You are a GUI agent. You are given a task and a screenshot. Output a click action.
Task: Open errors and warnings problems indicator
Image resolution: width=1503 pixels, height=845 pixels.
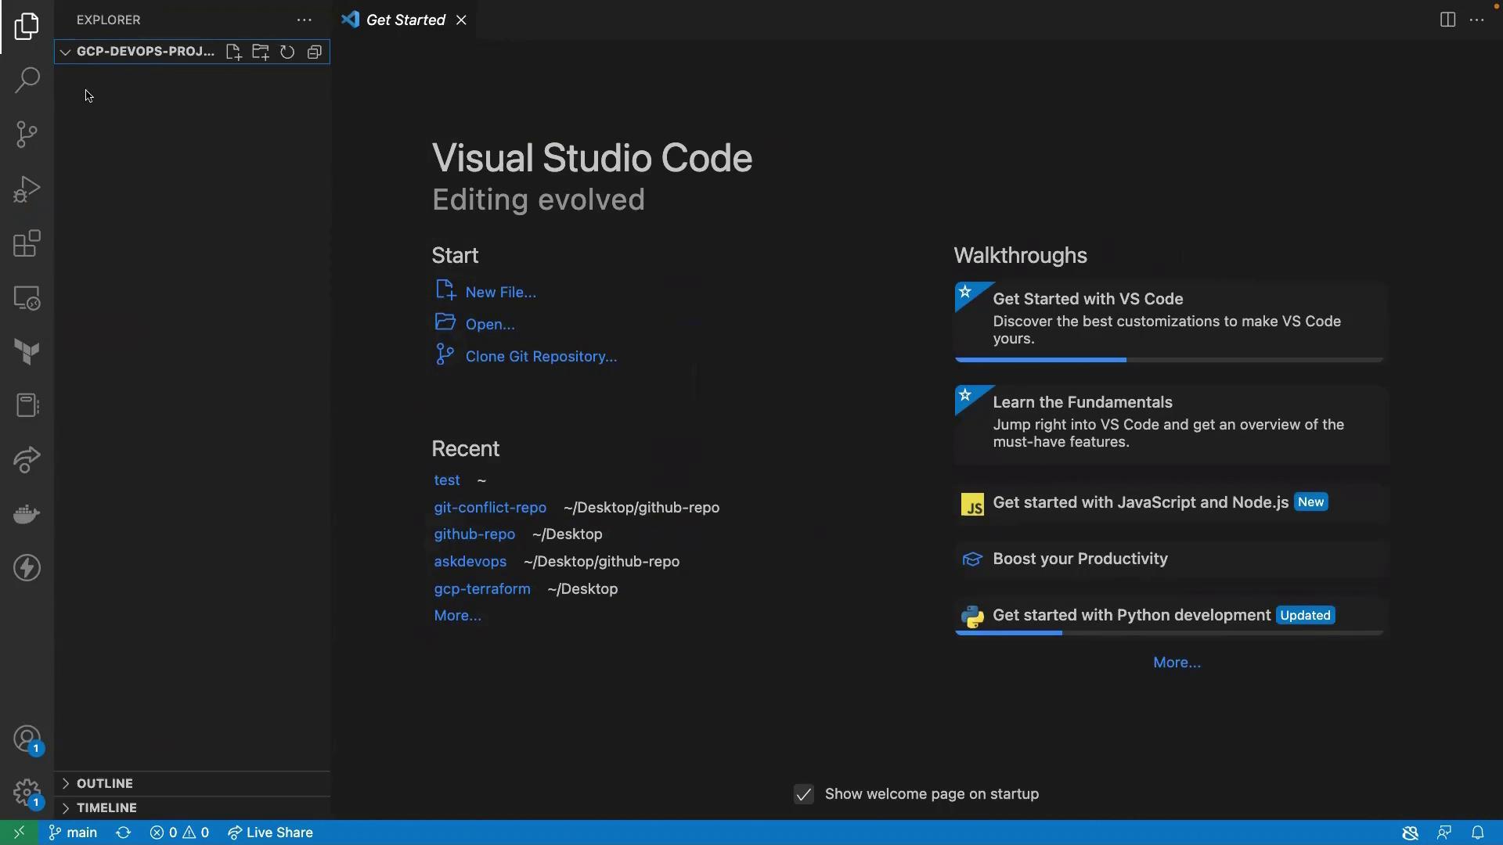179,832
